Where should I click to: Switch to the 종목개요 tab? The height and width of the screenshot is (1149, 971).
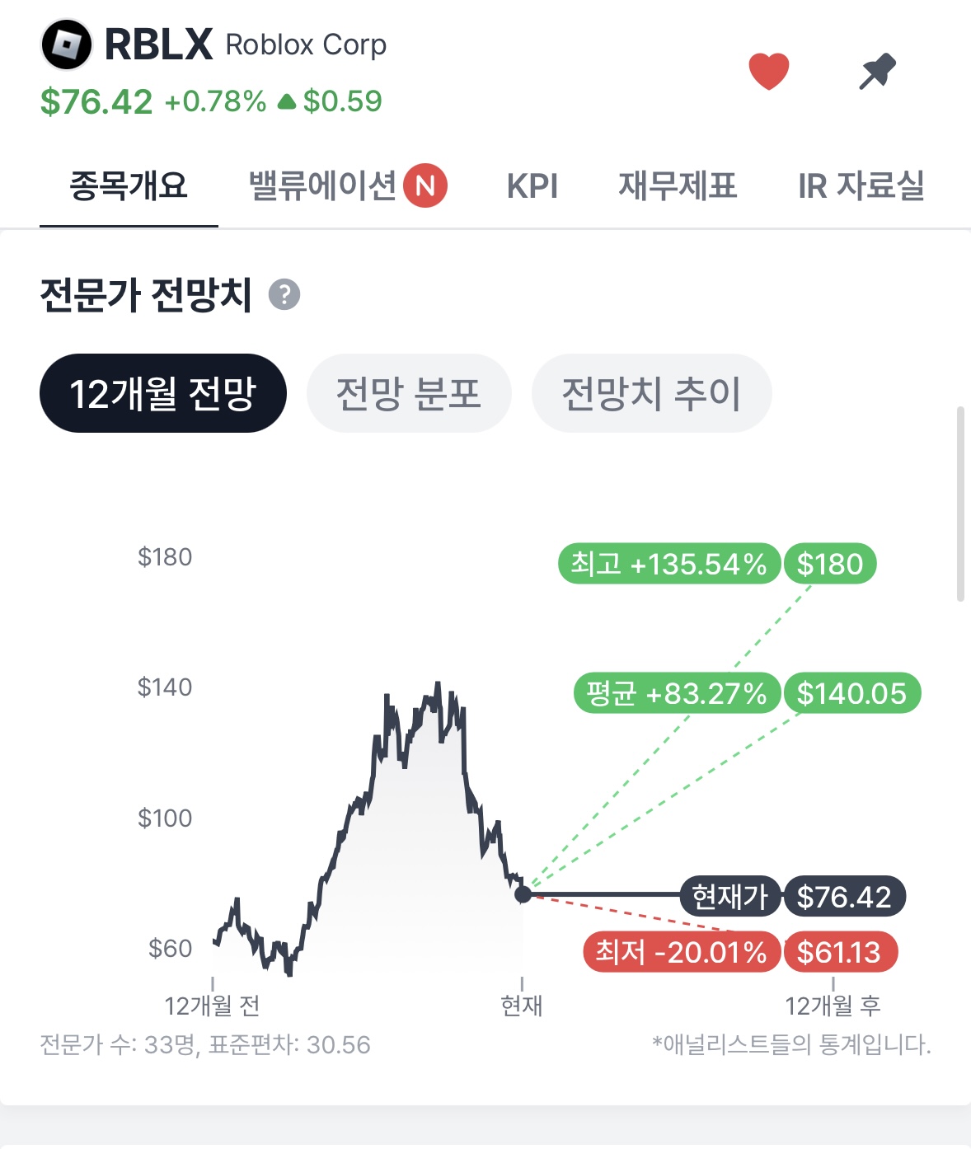point(129,185)
